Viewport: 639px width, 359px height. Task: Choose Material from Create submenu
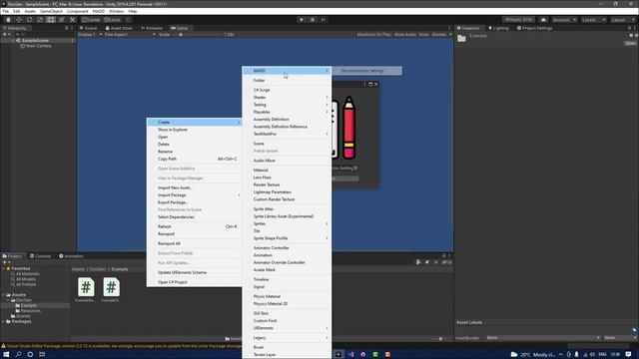(x=261, y=171)
